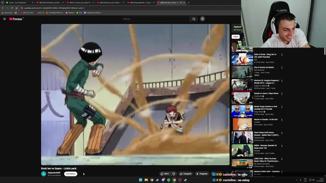Click the youtube.com address bar URL
Screen dimensions: 326x183
[55, 8]
